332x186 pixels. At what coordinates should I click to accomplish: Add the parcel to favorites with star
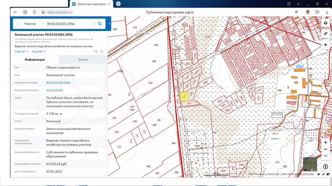tap(102, 51)
